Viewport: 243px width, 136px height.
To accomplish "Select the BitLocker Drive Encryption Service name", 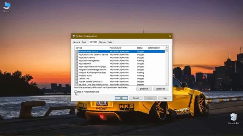I will tap(93, 85).
